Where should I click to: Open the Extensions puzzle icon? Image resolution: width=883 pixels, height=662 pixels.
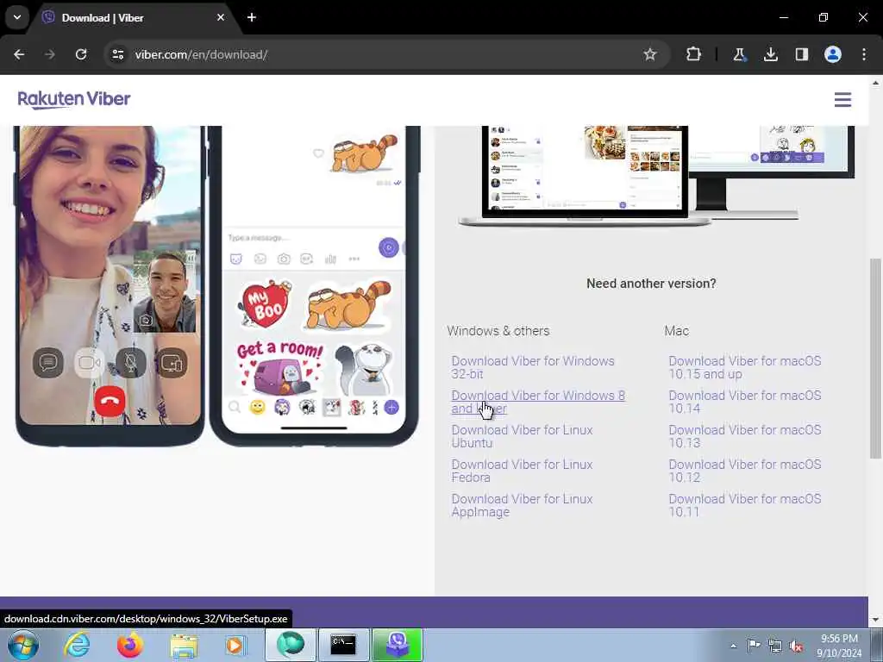click(x=694, y=54)
